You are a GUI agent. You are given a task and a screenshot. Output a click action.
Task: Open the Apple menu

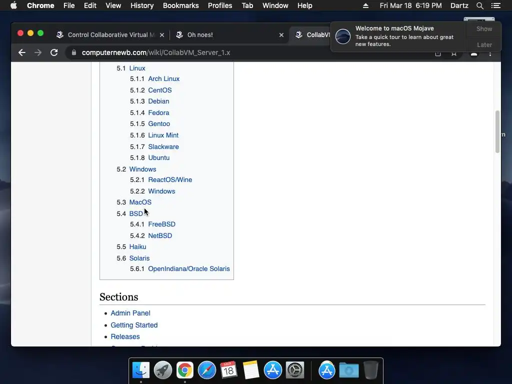(13, 5)
